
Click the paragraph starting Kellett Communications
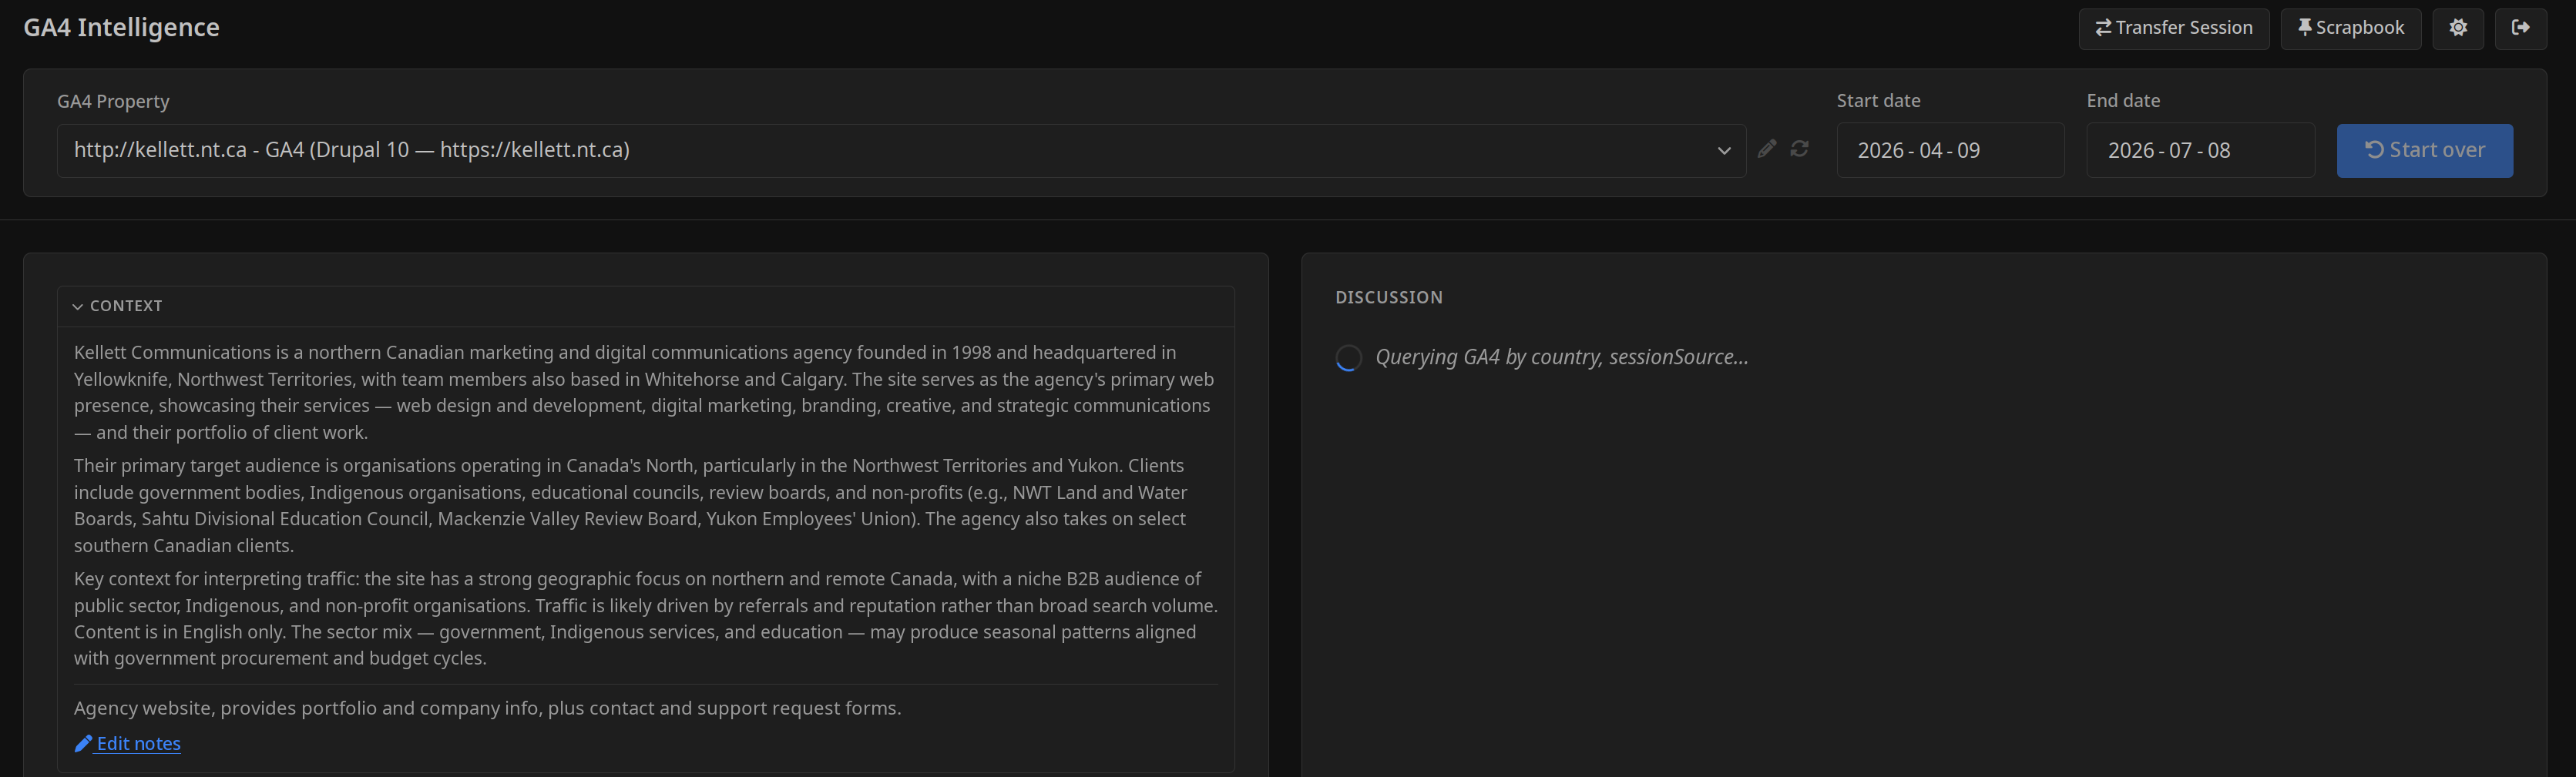click(645, 393)
